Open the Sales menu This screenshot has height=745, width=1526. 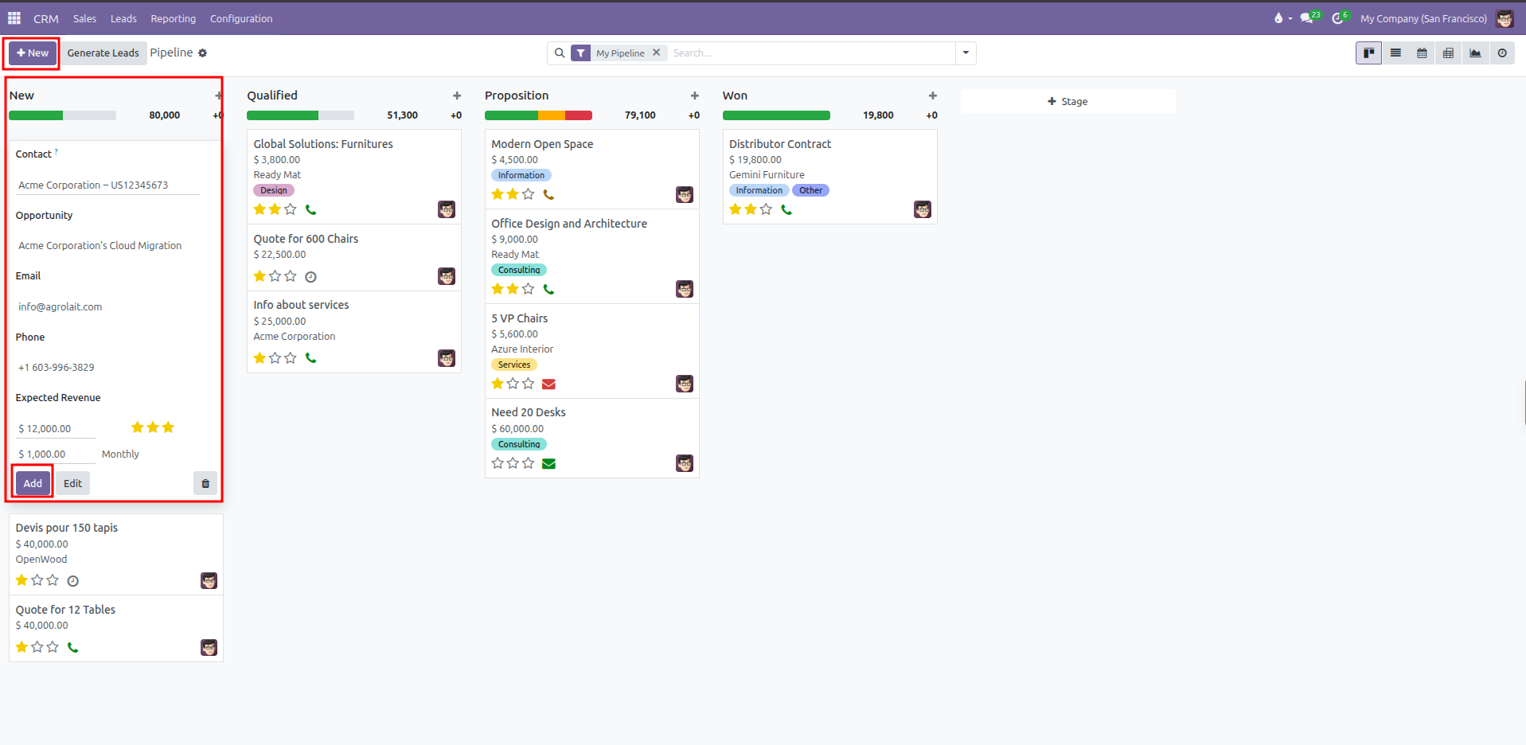click(x=84, y=18)
